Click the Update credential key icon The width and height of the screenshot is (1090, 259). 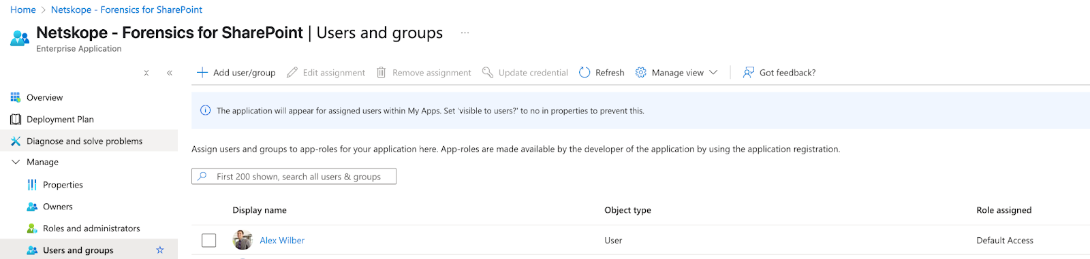(488, 72)
